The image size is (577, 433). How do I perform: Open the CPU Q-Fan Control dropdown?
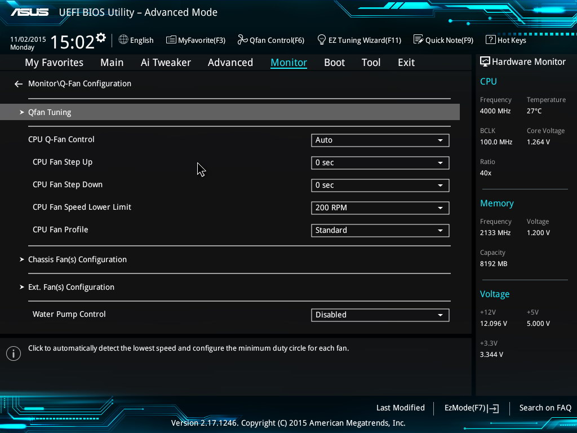pos(380,140)
